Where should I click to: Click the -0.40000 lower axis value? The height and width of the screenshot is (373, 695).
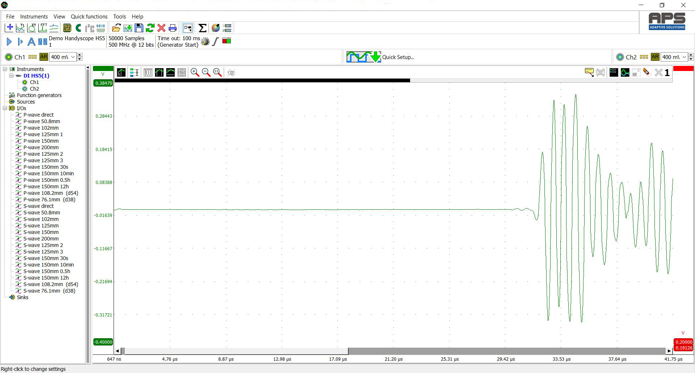point(103,342)
